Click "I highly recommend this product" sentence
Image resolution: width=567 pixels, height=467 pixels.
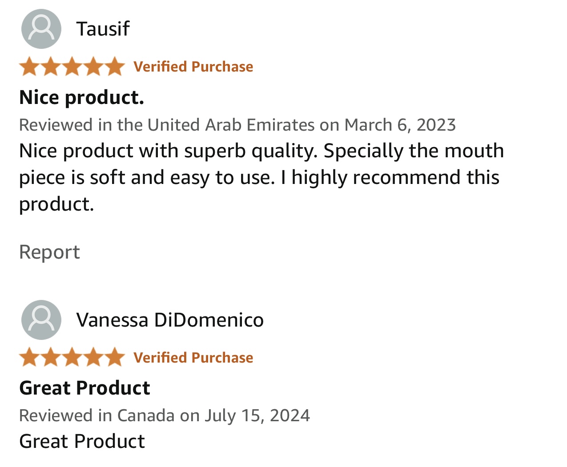391,178
